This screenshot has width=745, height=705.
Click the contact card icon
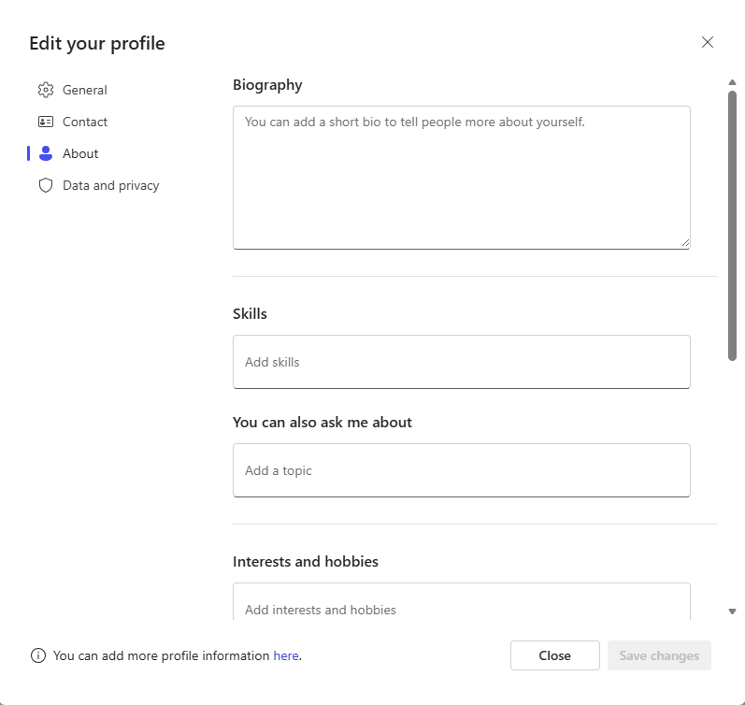tap(46, 122)
